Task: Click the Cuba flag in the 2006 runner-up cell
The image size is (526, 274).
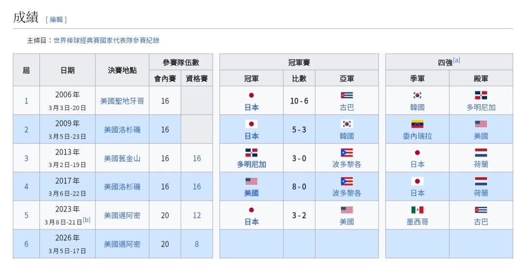Action: tap(347, 95)
